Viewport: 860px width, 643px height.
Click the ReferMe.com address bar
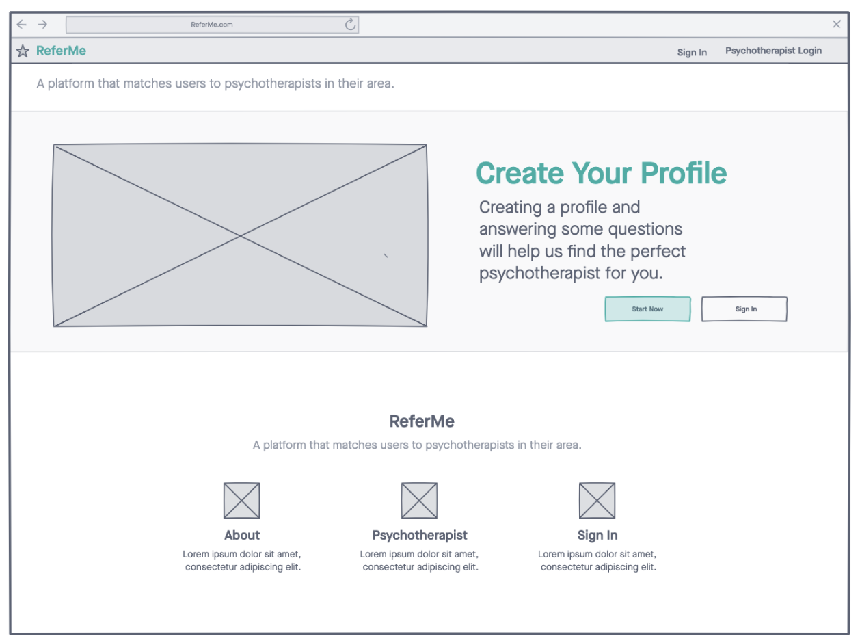212,25
